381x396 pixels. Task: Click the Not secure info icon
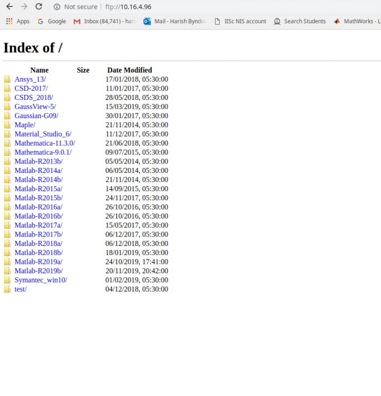click(57, 7)
